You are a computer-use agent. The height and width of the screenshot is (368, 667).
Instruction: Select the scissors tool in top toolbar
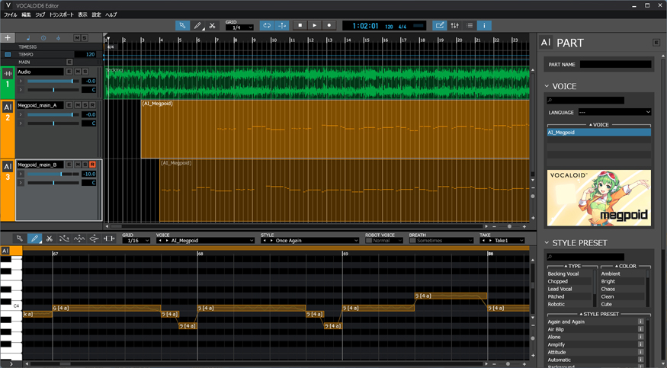[213, 25]
